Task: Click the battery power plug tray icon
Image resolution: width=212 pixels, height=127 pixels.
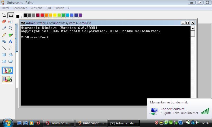Action: point(188,123)
